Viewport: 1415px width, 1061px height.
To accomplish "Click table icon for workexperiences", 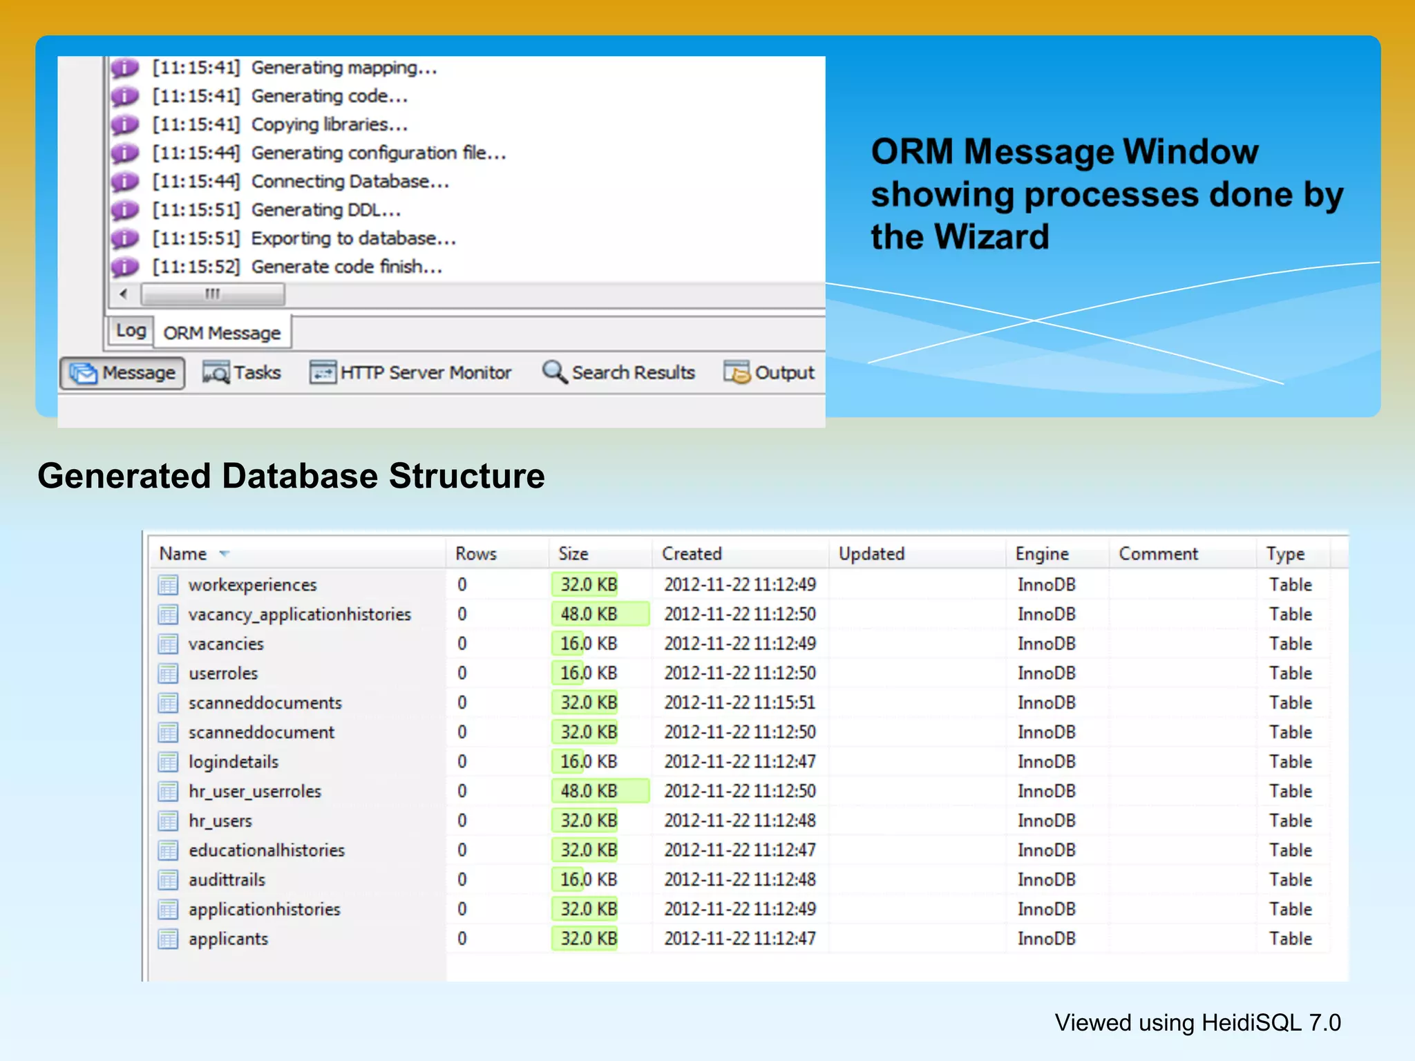I will 168,585.
